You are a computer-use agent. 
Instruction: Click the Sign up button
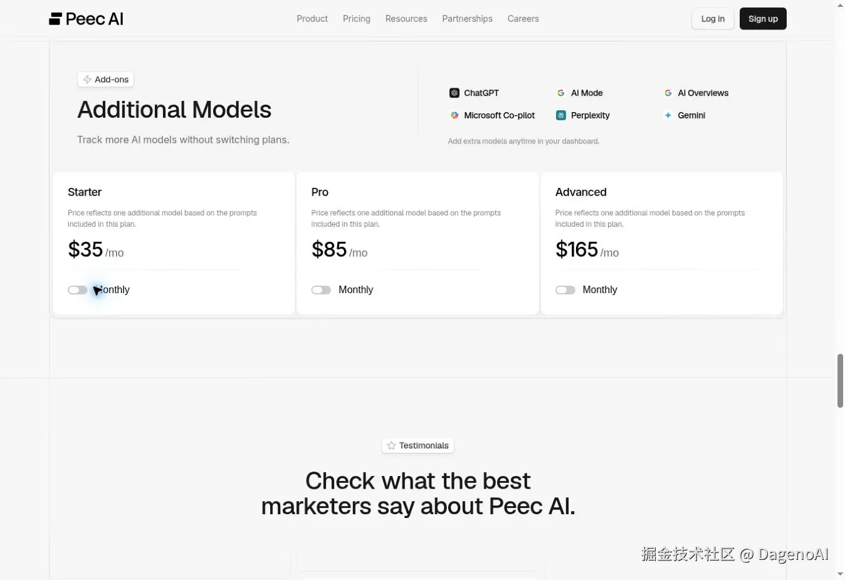click(x=763, y=19)
